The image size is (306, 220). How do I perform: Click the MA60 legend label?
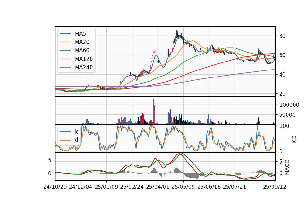tap(82, 51)
